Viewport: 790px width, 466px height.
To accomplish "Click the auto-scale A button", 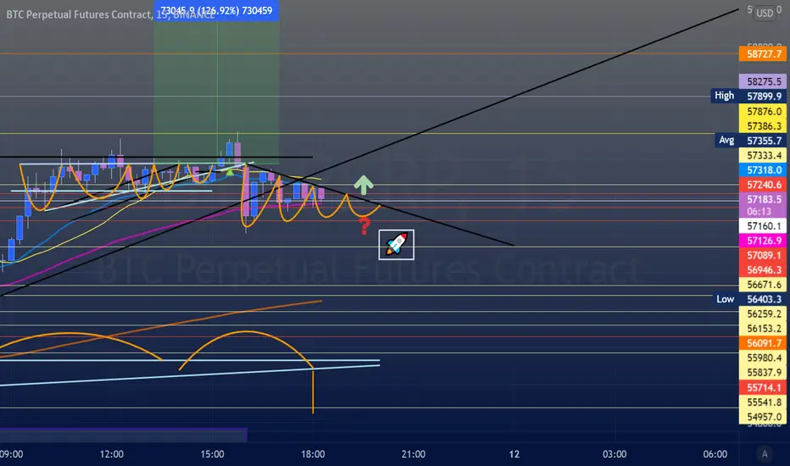I will (765, 454).
